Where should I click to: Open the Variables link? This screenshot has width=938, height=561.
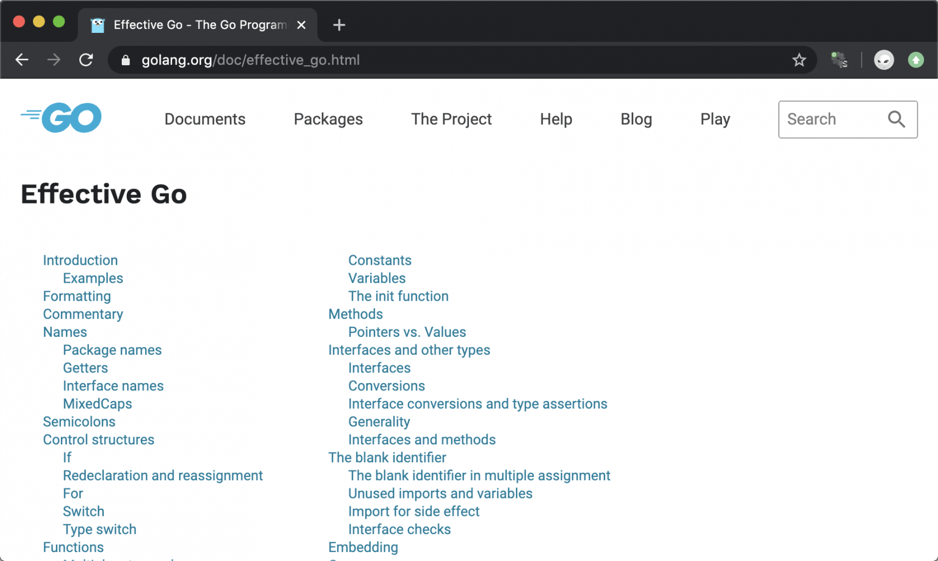click(377, 278)
